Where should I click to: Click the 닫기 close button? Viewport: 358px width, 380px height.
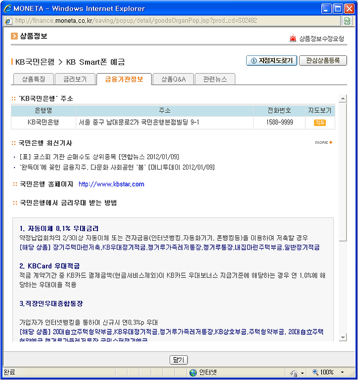click(179, 360)
